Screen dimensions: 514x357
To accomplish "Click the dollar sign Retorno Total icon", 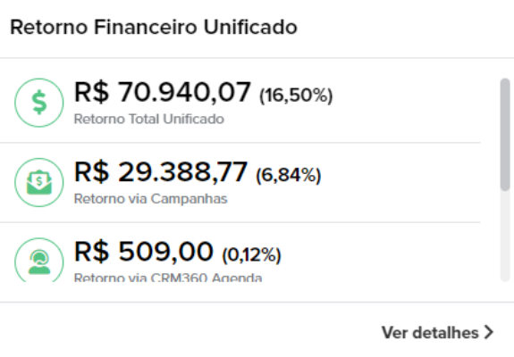I will 39,103.
